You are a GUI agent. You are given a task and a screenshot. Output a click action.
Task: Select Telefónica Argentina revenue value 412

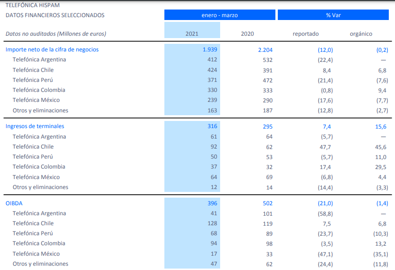[x=212, y=60]
